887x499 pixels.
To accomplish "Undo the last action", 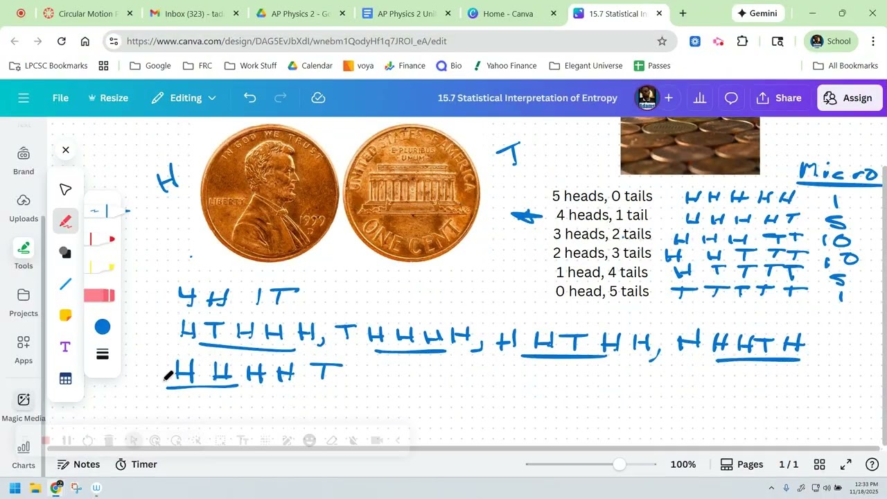I will click(x=249, y=98).
